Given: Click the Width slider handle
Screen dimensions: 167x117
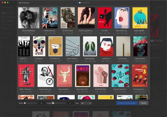Looking at the screenshot, I should click(x=25, y=103).
